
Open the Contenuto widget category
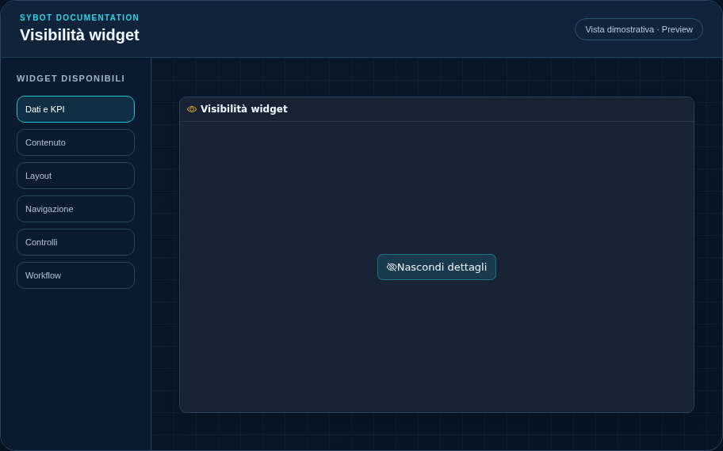[x=75, y=142]
